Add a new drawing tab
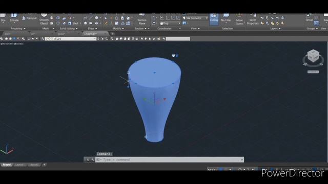 (113, 34)
